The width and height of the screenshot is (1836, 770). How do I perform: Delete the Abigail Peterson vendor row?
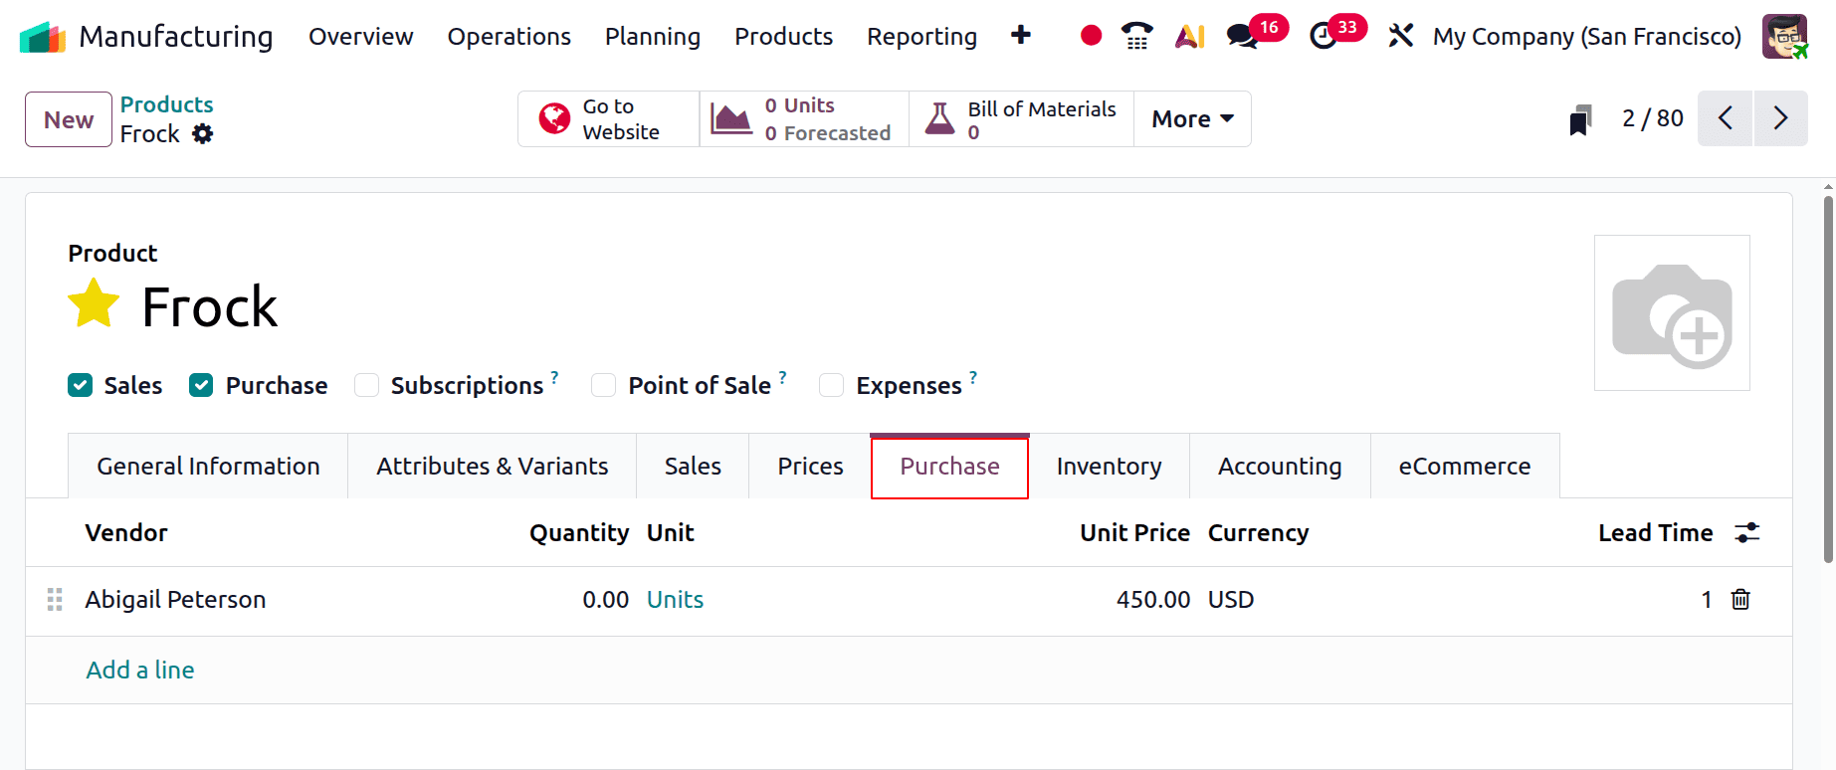pyautogui.click(x=1740, y=600)
